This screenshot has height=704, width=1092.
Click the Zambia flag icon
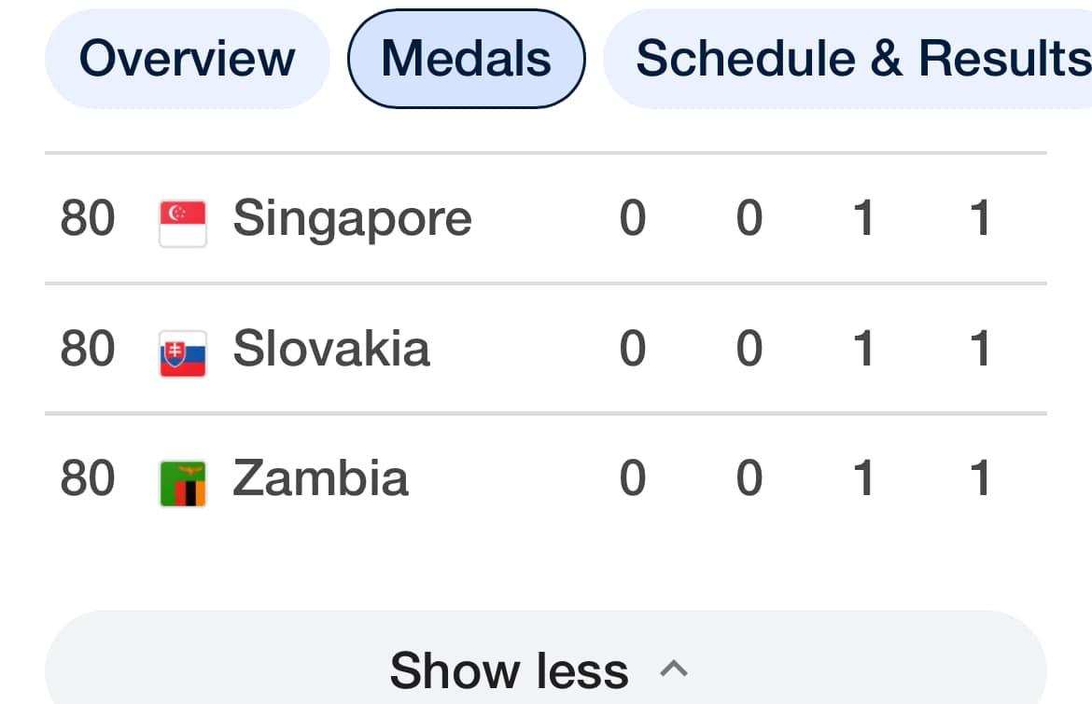tap(183, 483)
